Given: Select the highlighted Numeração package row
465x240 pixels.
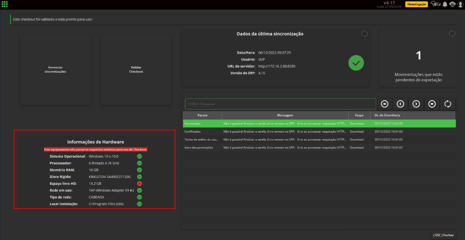Looking at the screenshot, I should 319,123.
